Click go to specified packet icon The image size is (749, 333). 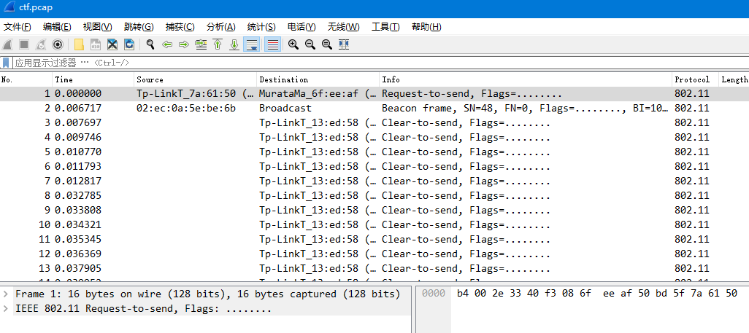coord(201,44)
